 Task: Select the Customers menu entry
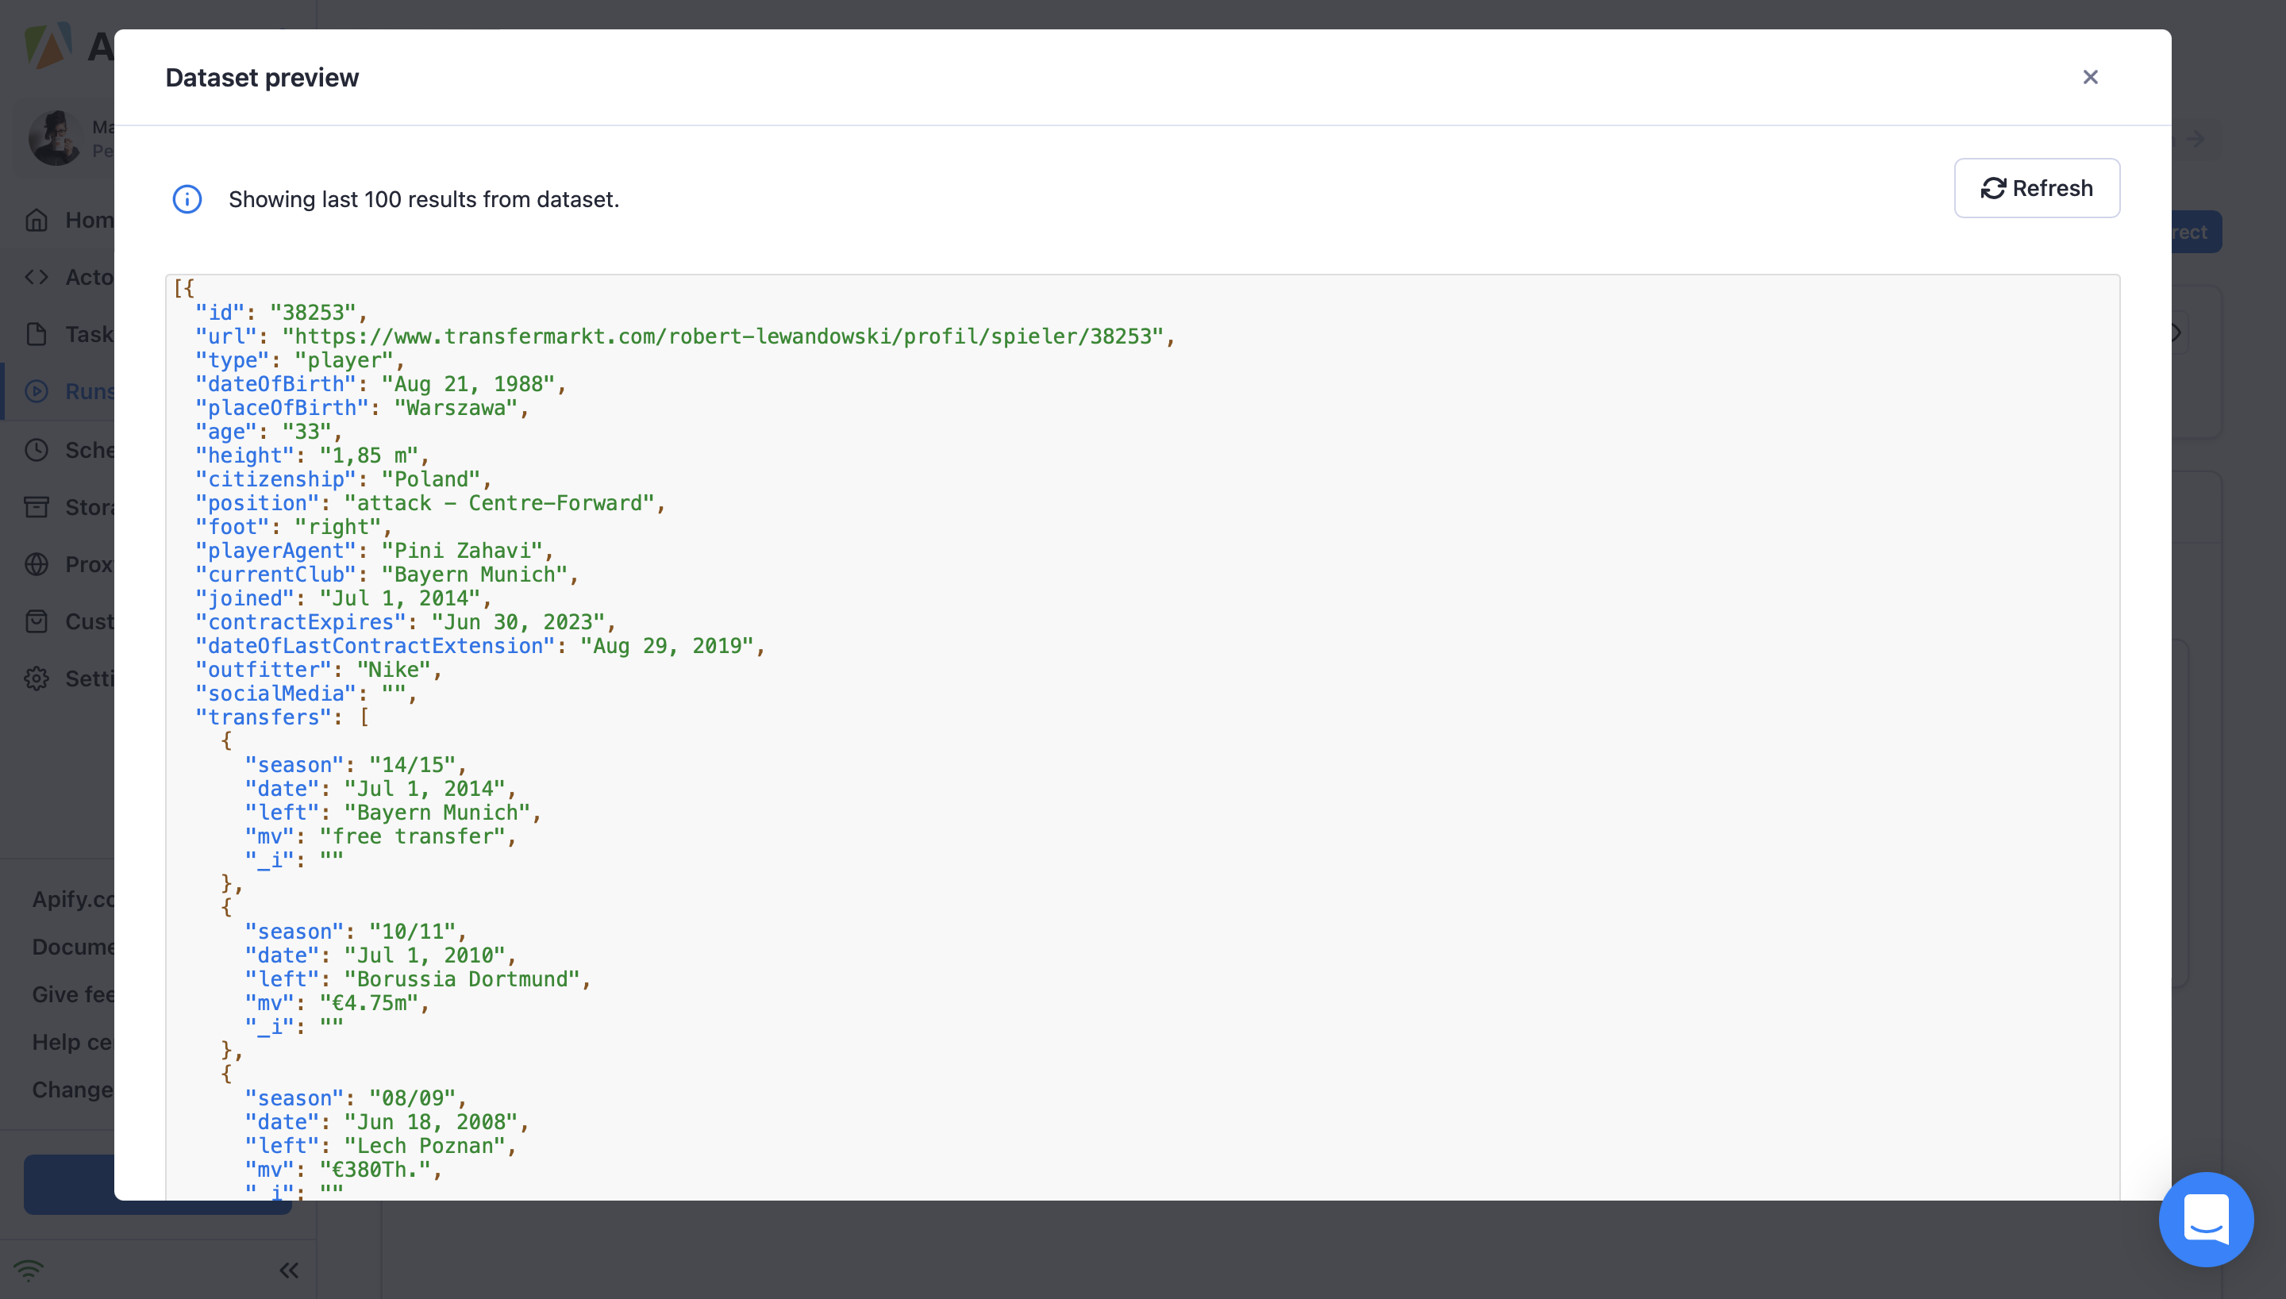pos(37,622)
